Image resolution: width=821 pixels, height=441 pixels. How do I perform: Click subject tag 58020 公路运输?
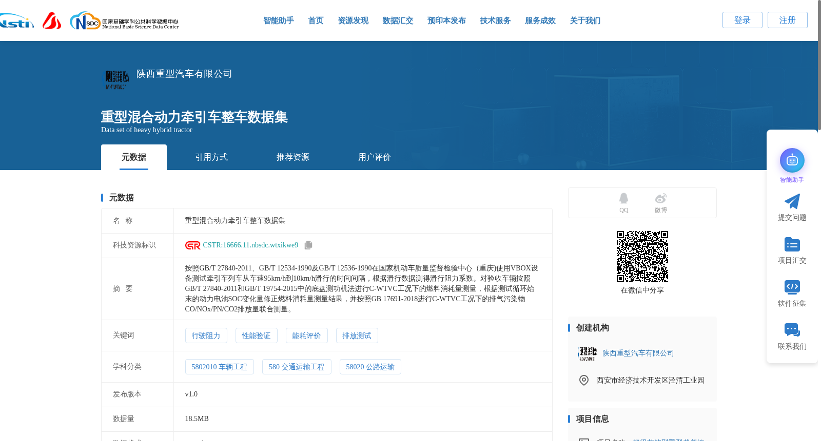coord(370,367)
